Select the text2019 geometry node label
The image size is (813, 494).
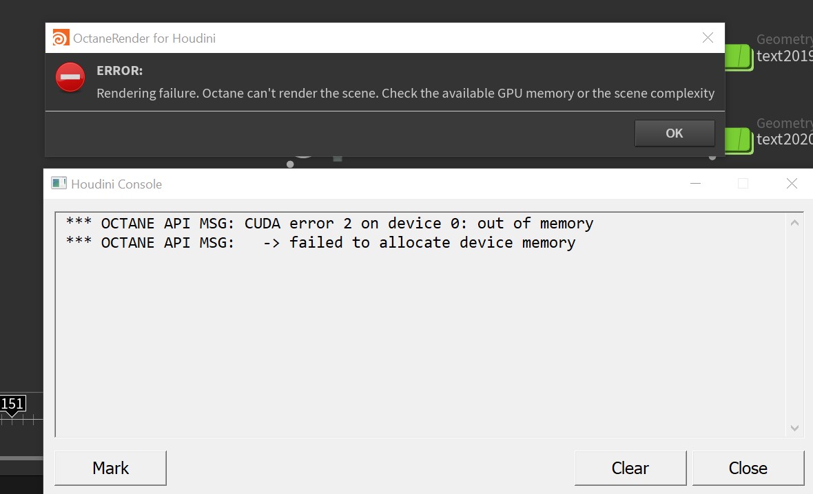pos(784,56)
